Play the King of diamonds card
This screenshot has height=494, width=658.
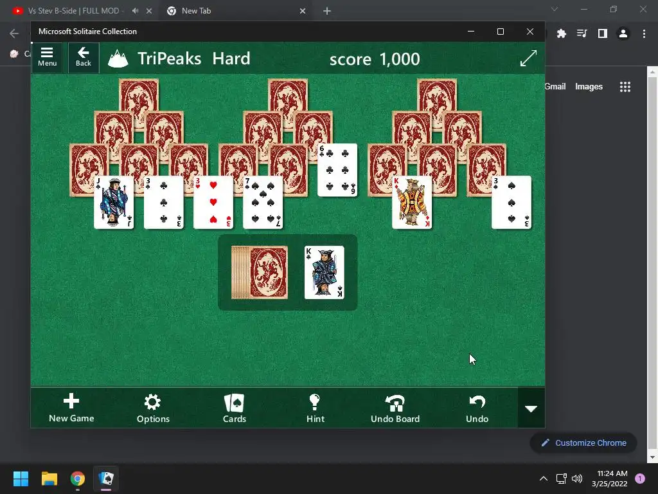point(412,203)
